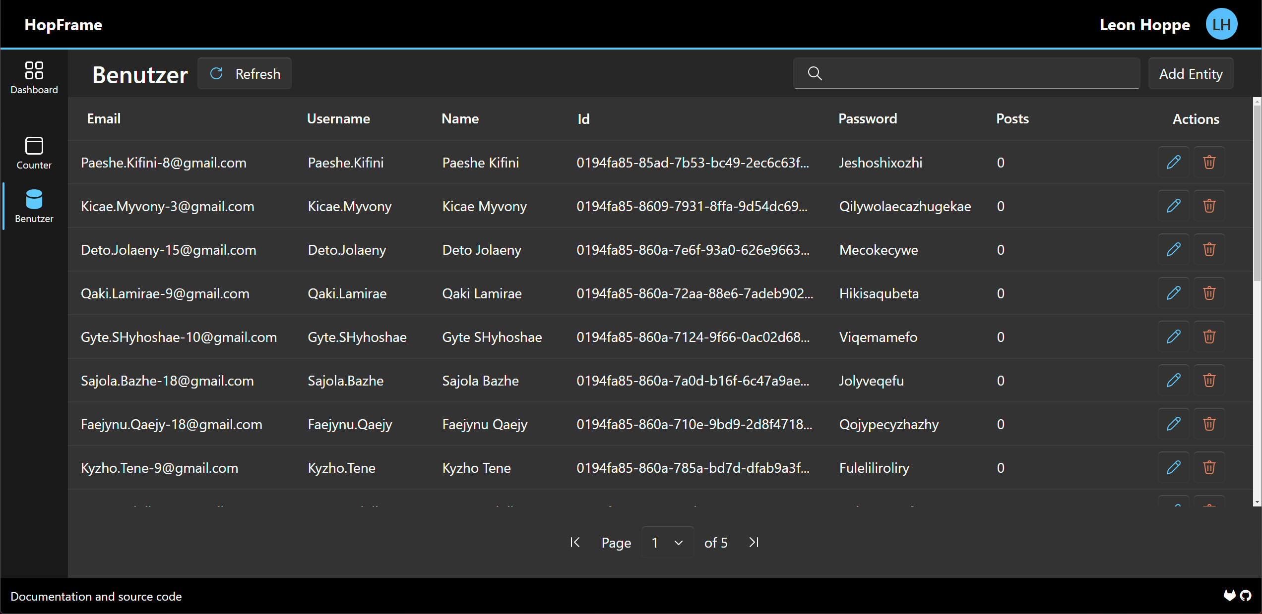
Task: Open the GitLab icon in the footer
Action: click(x=1230, y=596)
